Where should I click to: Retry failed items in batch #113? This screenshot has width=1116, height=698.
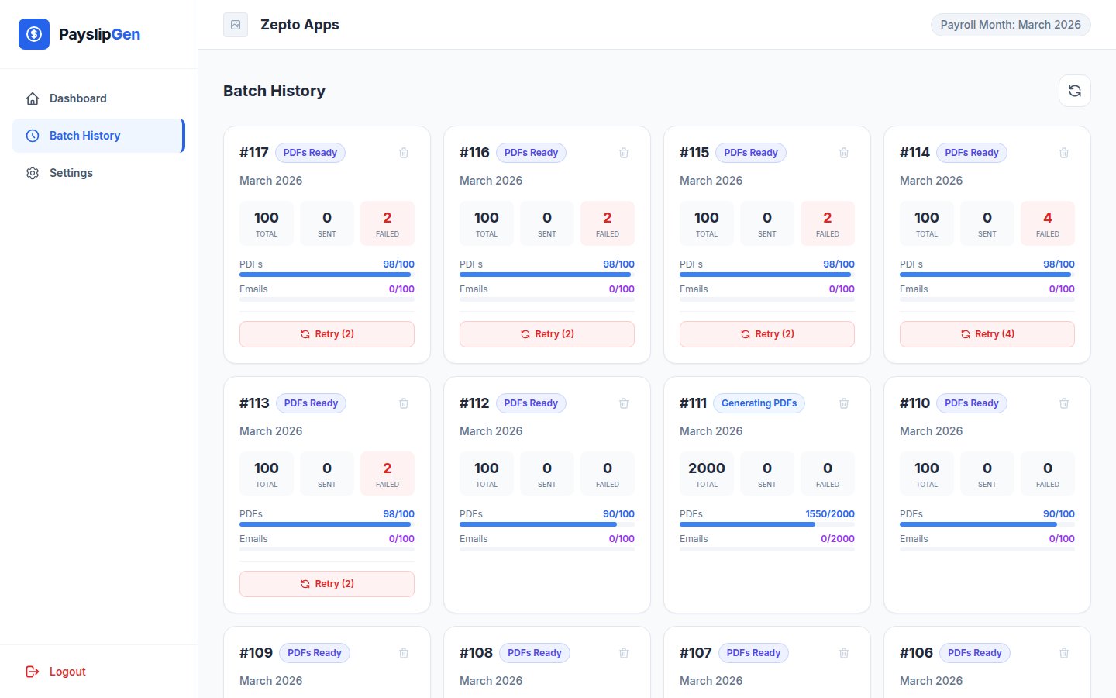click(x=327, y=584)
